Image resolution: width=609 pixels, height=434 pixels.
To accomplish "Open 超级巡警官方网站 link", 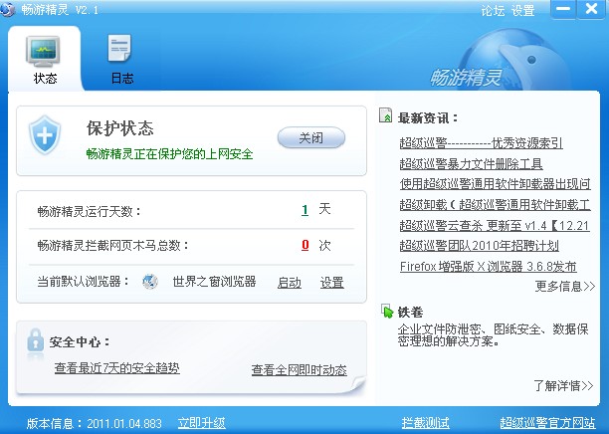I will (547, 423).
